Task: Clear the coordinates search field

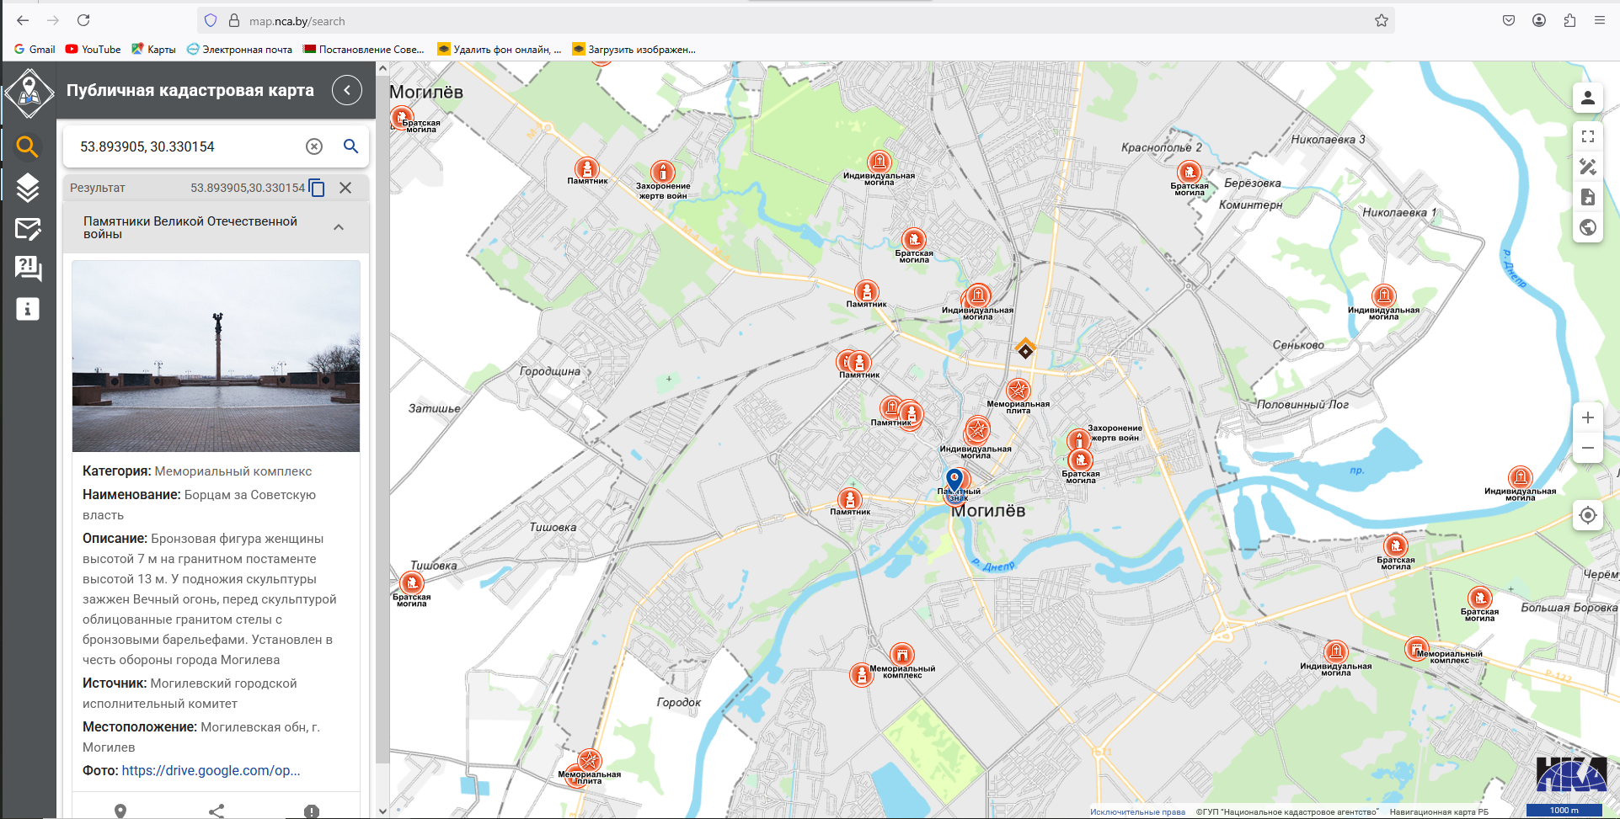Action: [313, 146]
